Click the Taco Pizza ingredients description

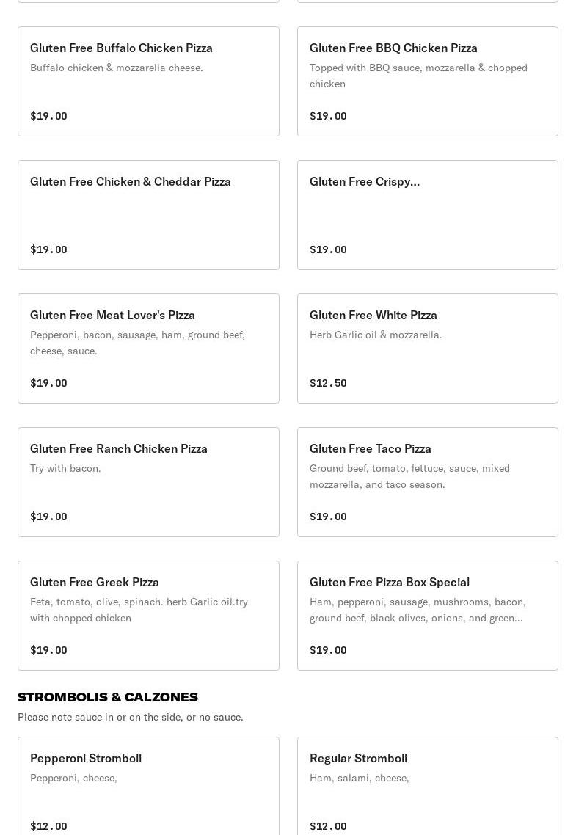pyautogui.click(x=409, y=477)
